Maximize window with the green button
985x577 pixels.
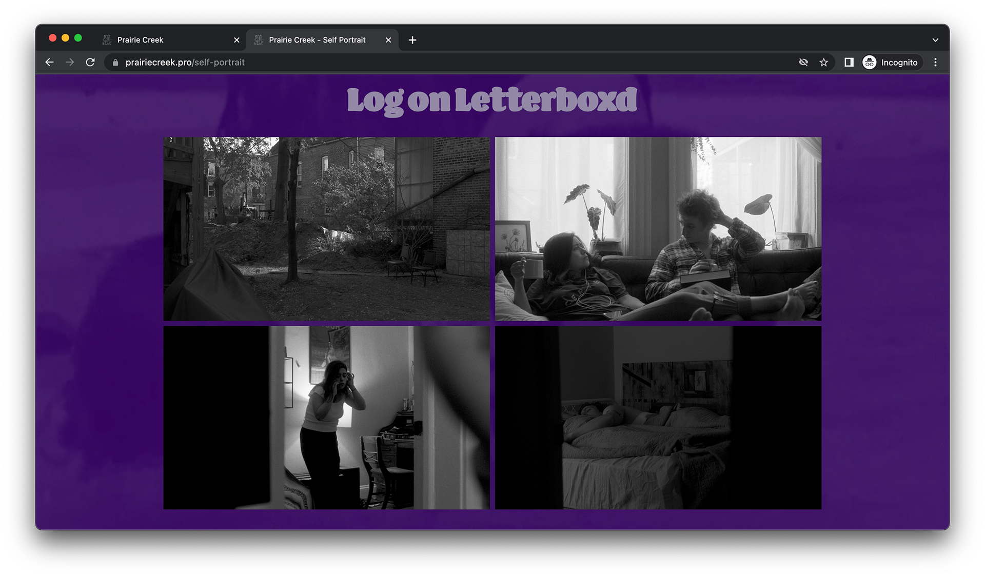(x=78, y=38)
